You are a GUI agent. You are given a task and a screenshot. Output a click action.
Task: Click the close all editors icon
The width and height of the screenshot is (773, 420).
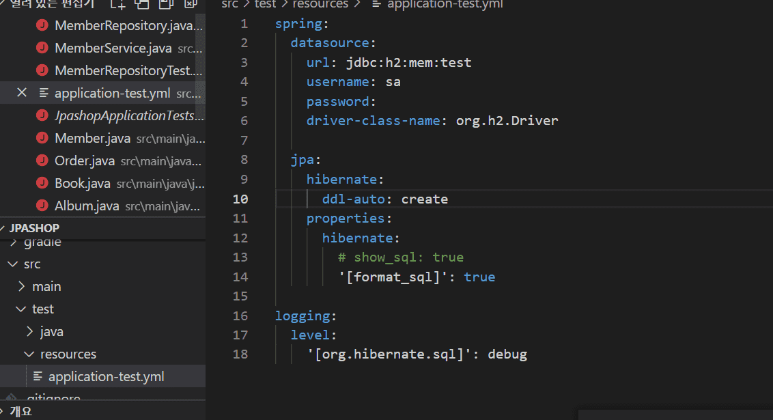(x=191, y=4)
